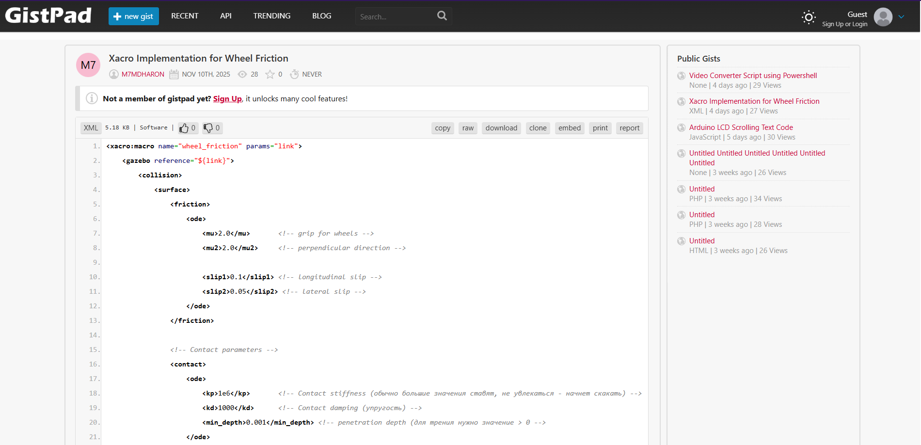Image resolution: width=921 pixels, height=445 pixels.
Task: Click the eye views icon showing 28
Action: [242, 74]
